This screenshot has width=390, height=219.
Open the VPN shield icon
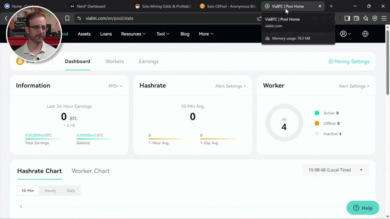[375, 18]
